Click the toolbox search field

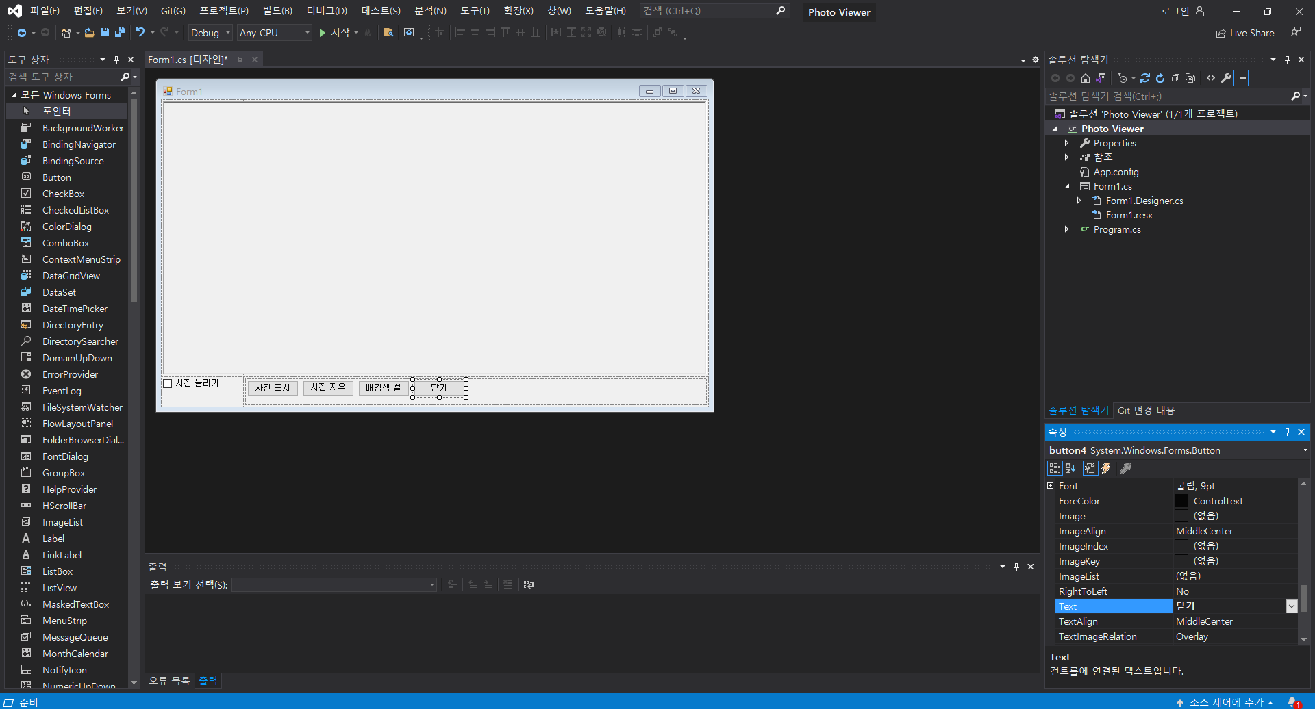tap(63, 77)
